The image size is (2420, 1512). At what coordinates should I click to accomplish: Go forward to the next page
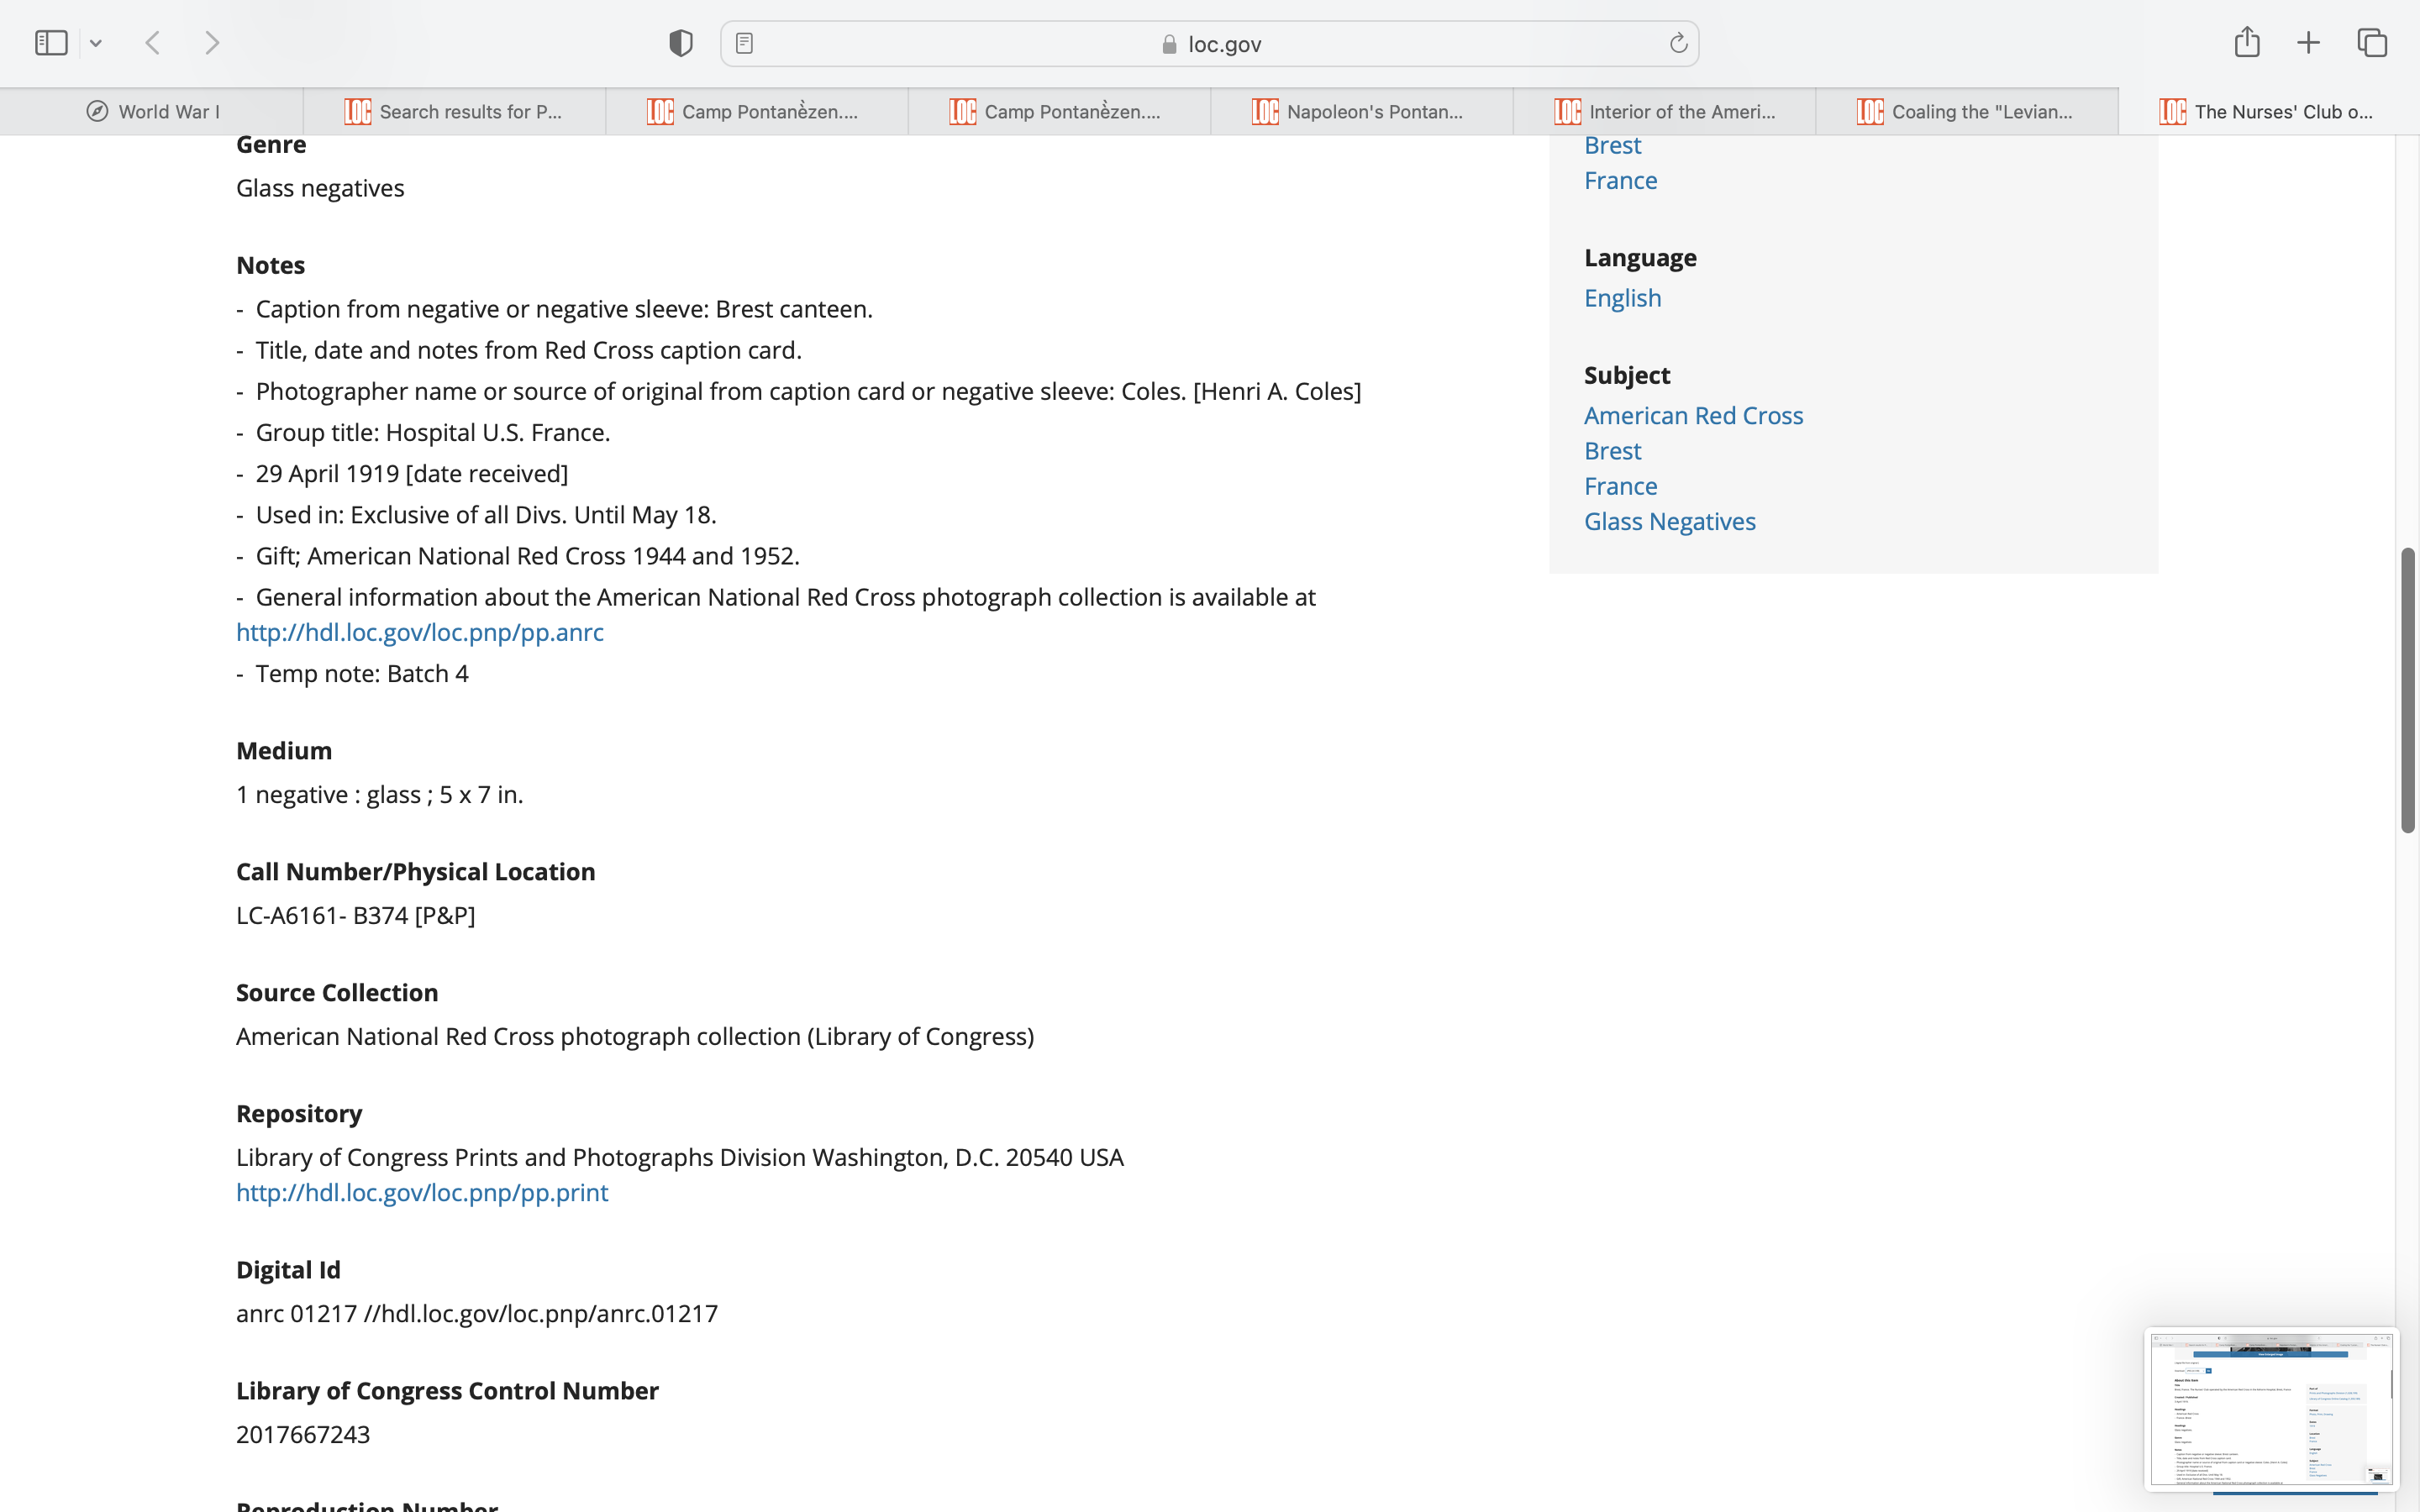[x=212, y=43]
